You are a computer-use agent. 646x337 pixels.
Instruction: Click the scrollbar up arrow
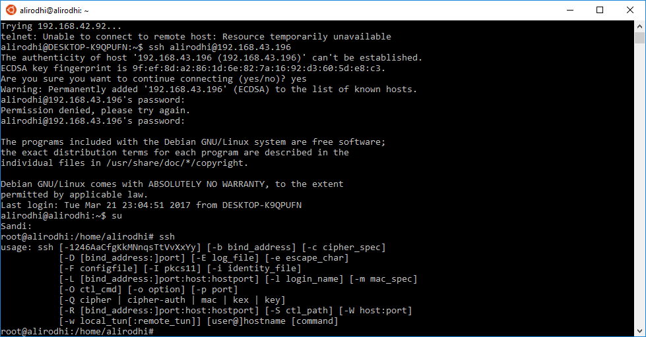[639, 26]
